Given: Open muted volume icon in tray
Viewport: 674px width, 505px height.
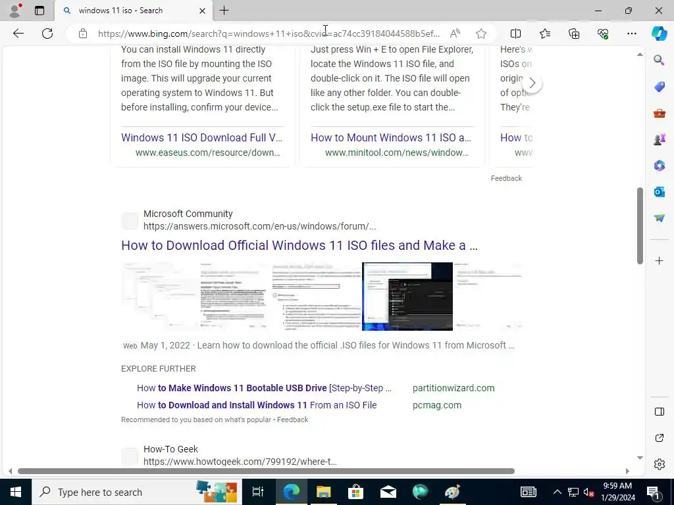Looking at the screenshot, I should [x=588, y=492].
